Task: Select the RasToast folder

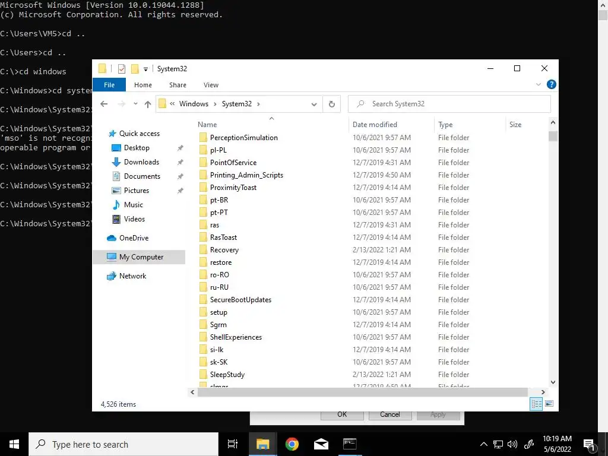Action: click(x=223, y=237)
